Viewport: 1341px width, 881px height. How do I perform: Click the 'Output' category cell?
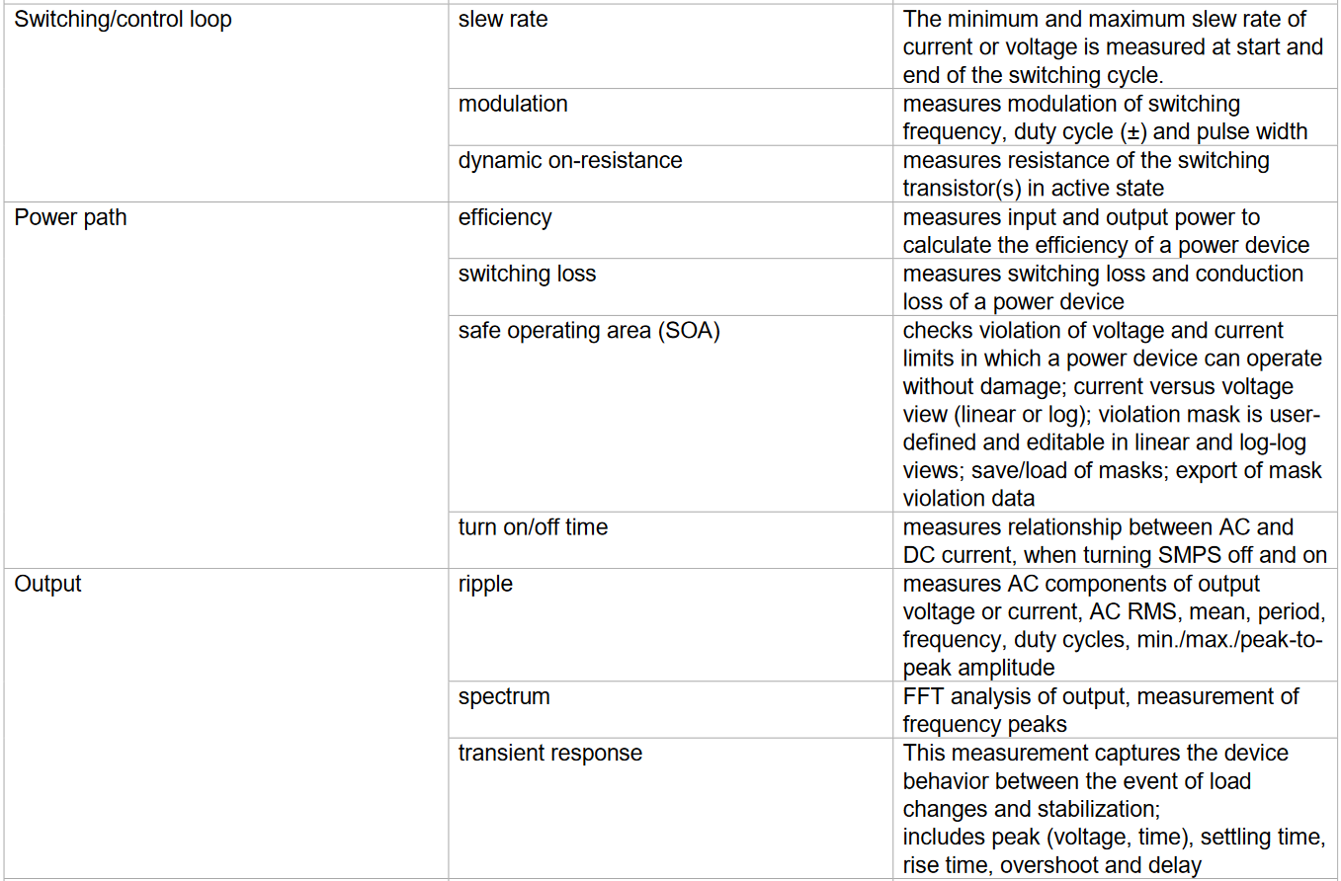47,584
